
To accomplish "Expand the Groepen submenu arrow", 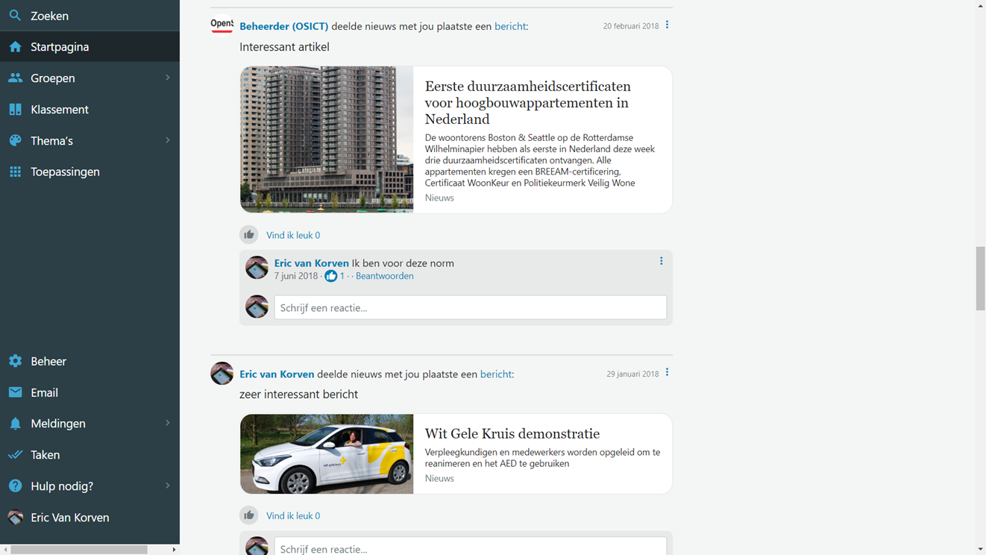I will point(167,78).
